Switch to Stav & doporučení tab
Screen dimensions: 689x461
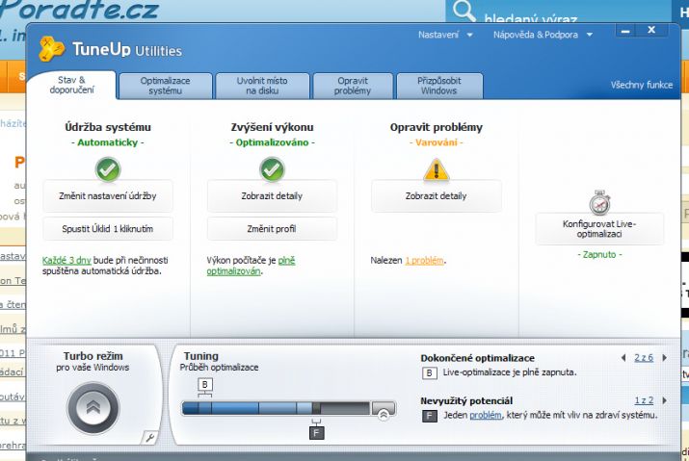71,86
